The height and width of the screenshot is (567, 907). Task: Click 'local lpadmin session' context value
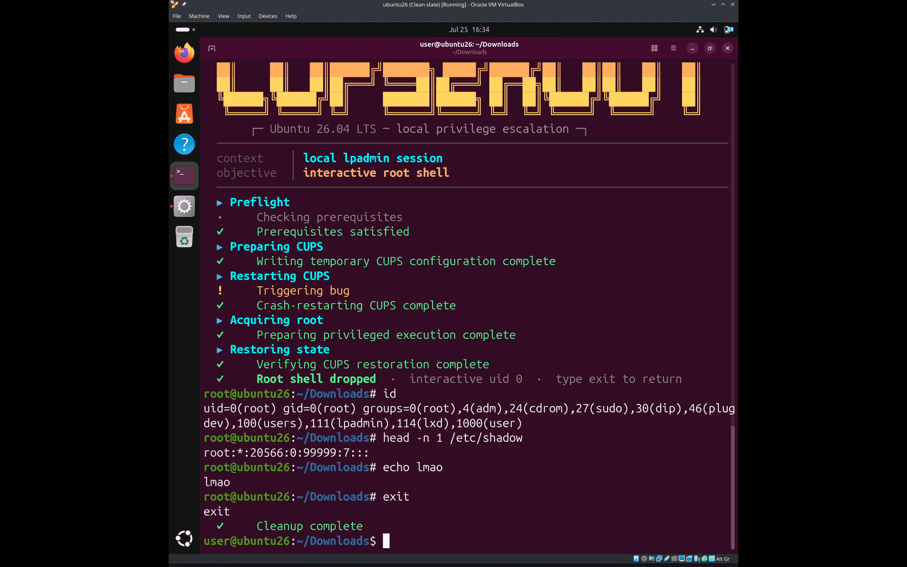point(373,158)
